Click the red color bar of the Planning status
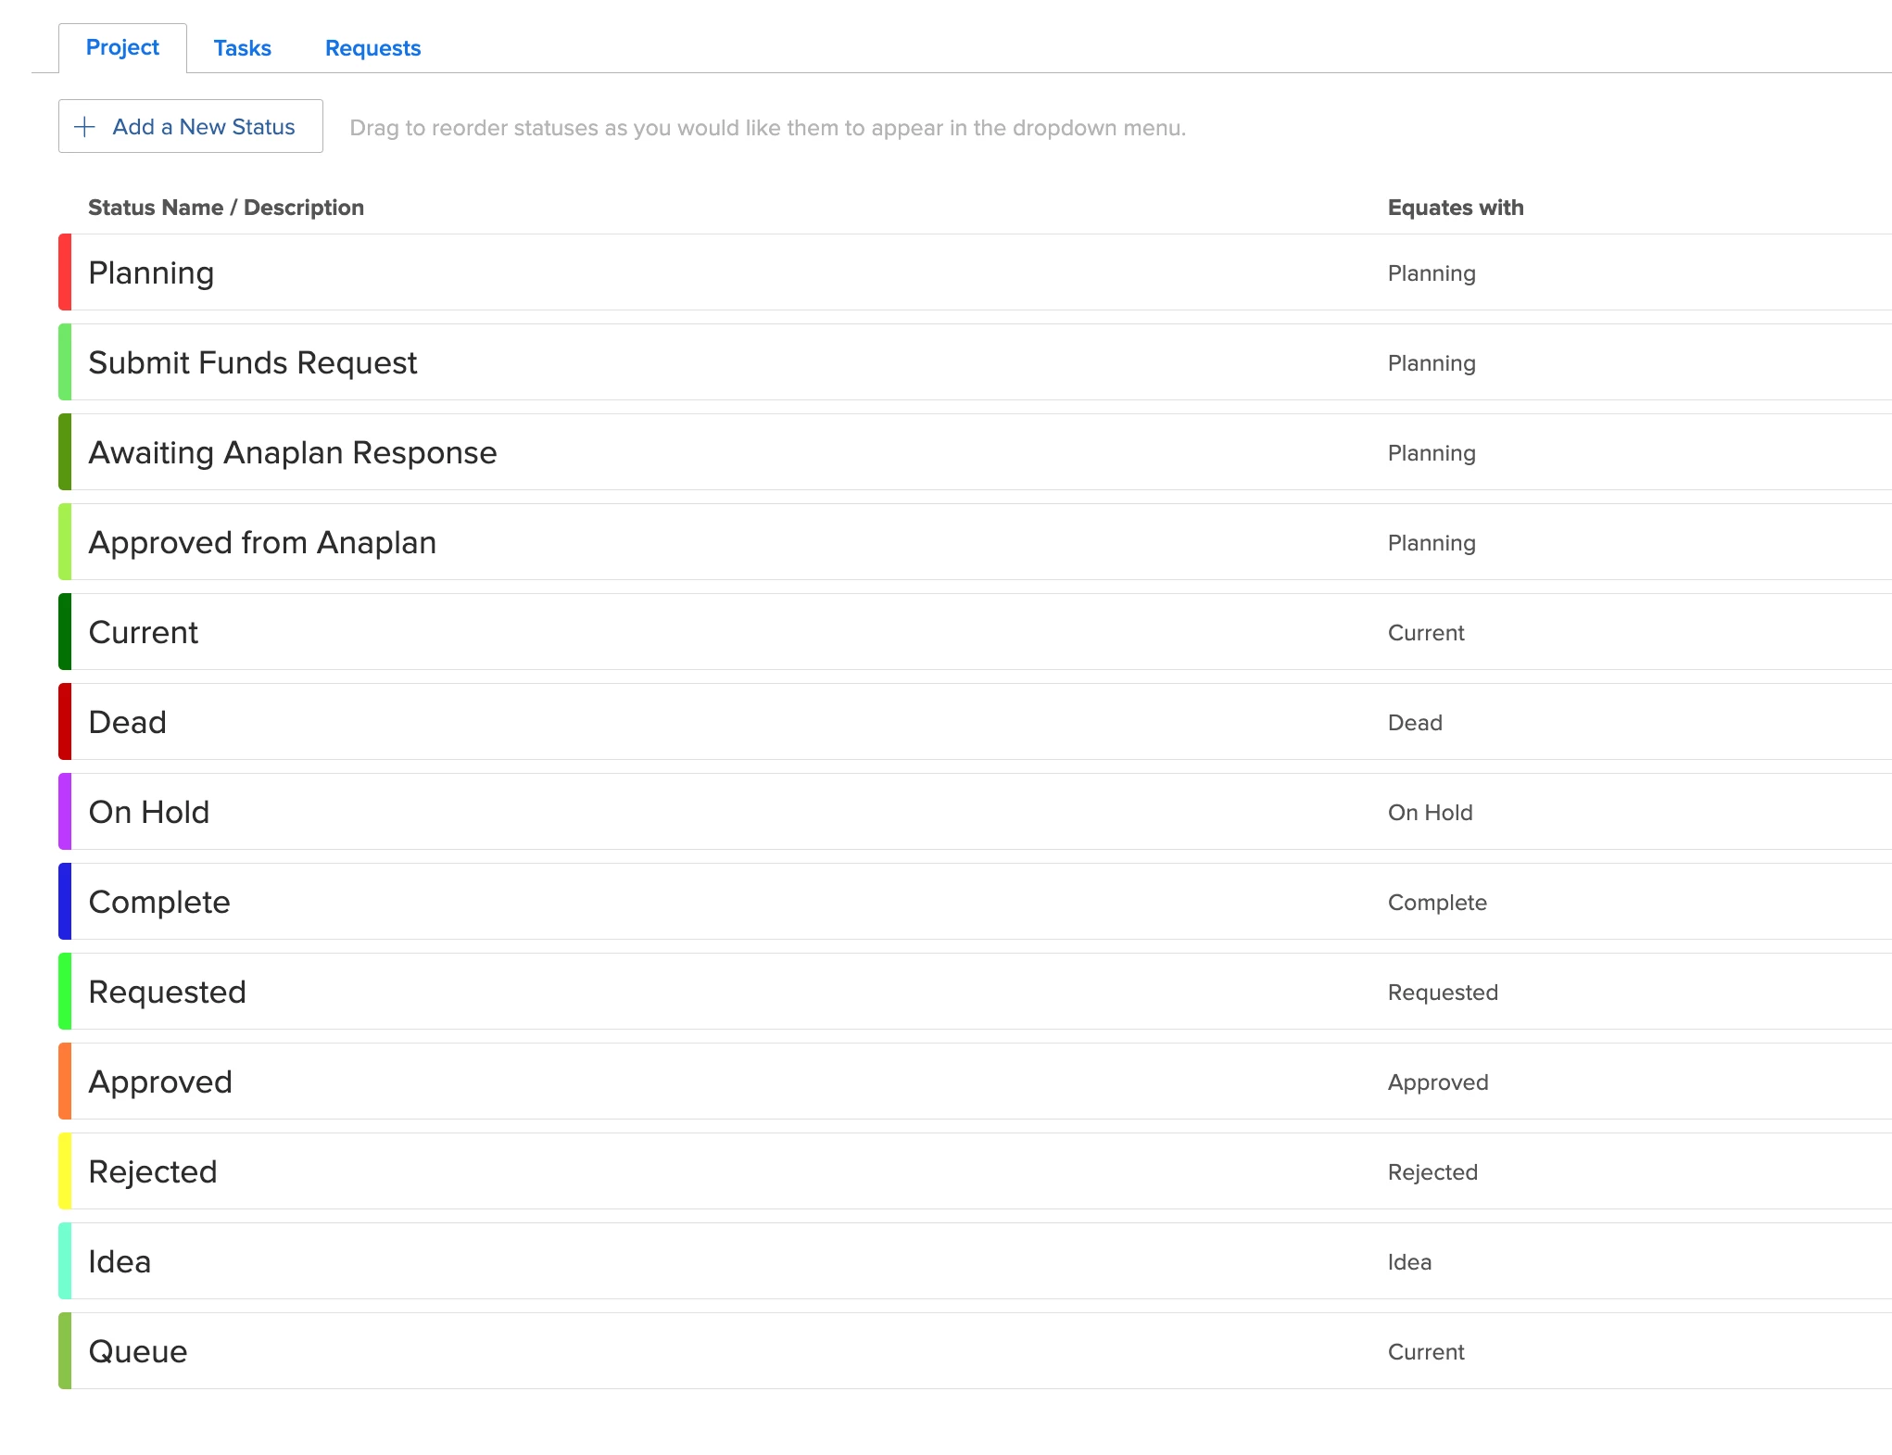Viewport: 1892px width, 1455px height. click(x=65, y=272)
